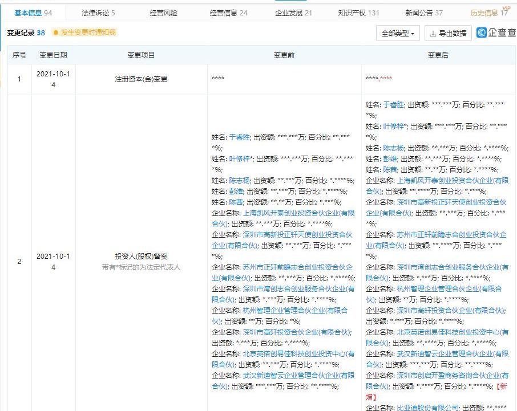Click 变更记录 38 heading
This screenshot has height=411, width=517.
pos(26,32)
